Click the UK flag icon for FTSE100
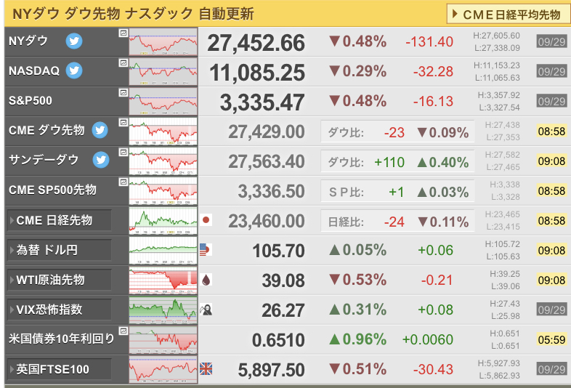571x388 pixels. pyautogui.click(x=206, y=369)
